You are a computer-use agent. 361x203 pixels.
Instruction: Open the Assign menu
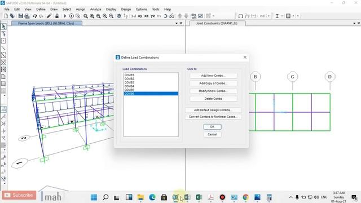pos(80,9)
